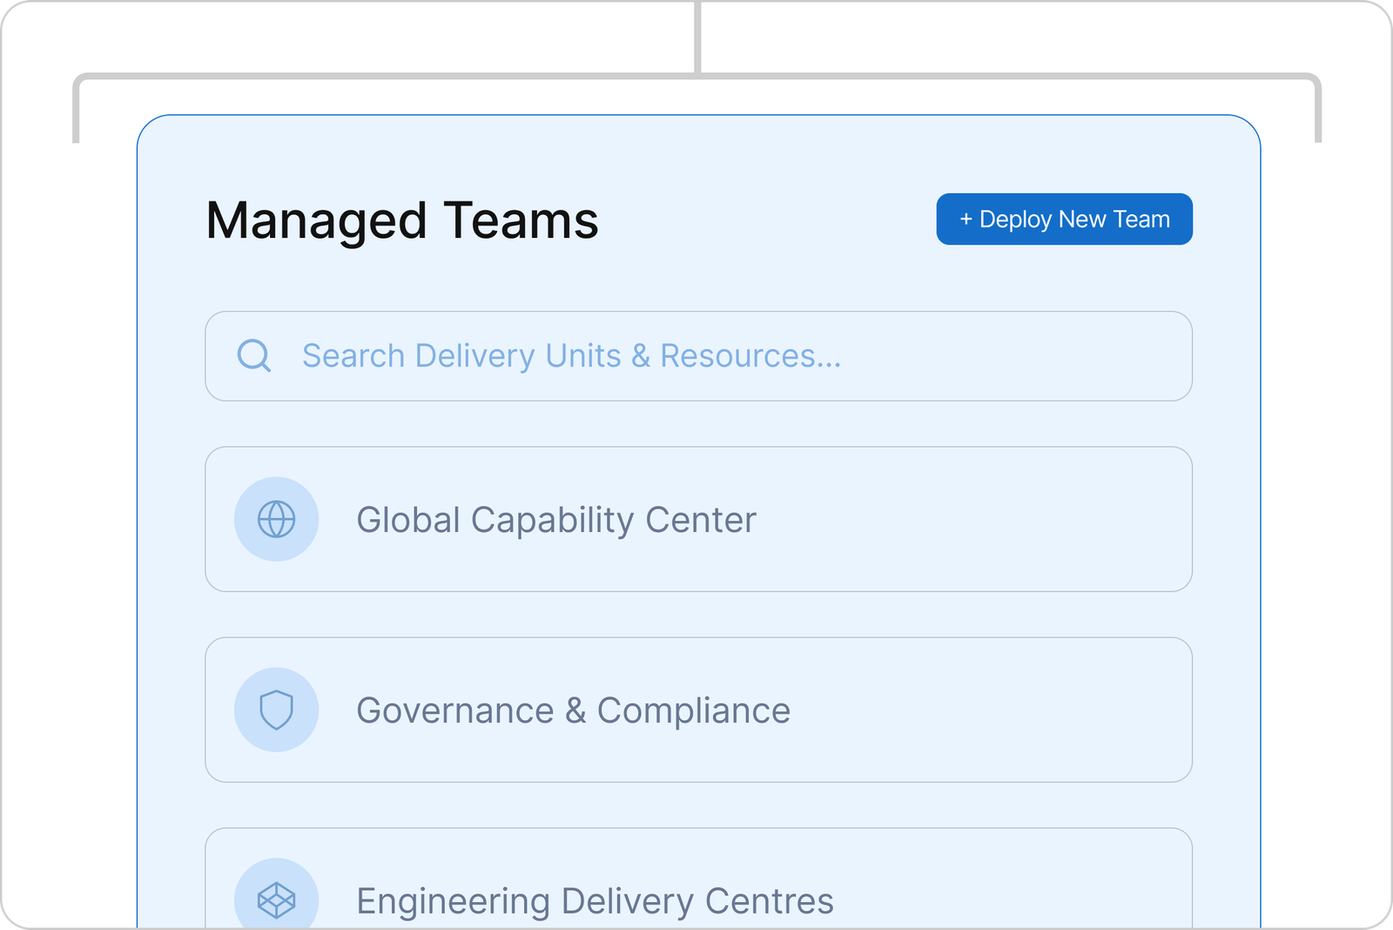Click the word Centres in the third row
Screen dimensions: 1393x930
pos(769,900)
